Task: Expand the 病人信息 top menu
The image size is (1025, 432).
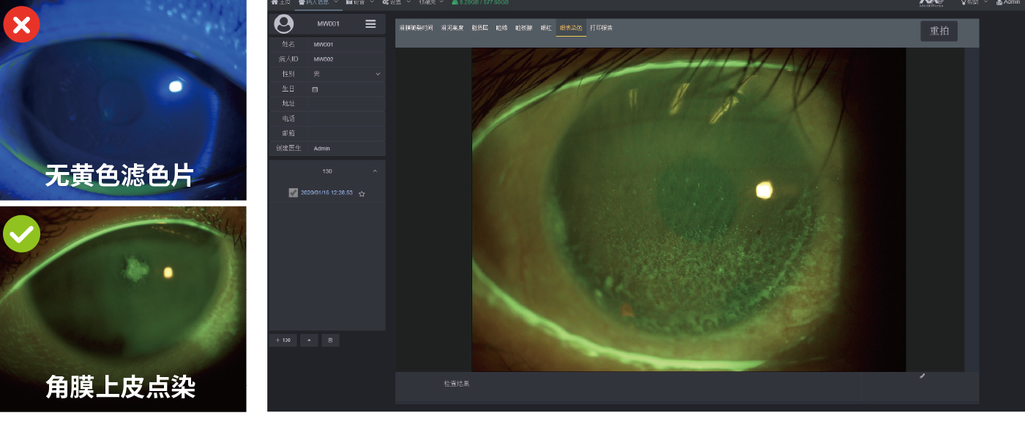Action: click(318, 3)
